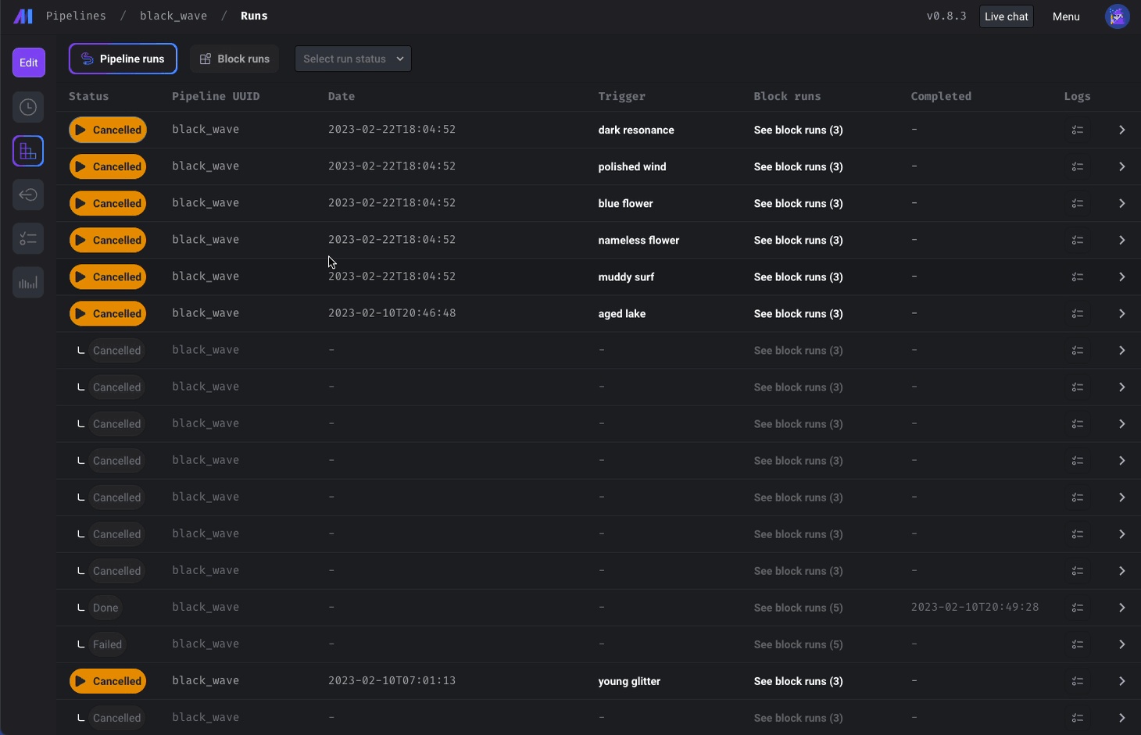
Task: Open black_wave in the breadcrumb
Action: [173, 16]
